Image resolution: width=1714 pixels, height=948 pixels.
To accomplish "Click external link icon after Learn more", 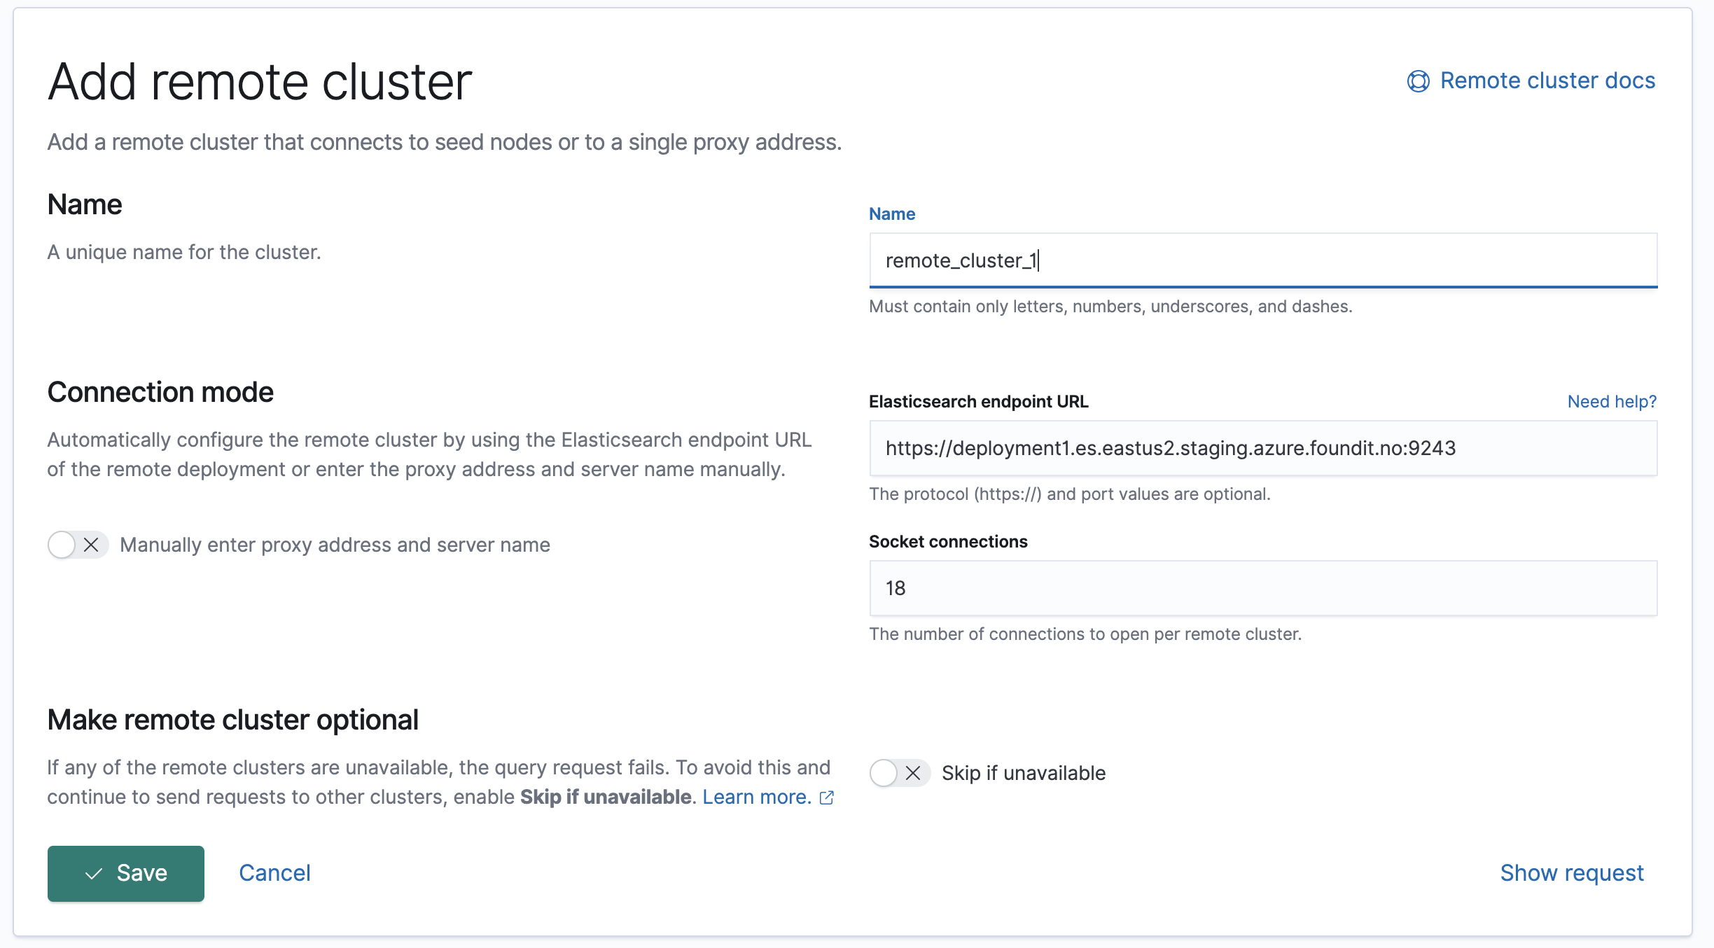I will 827,797.
